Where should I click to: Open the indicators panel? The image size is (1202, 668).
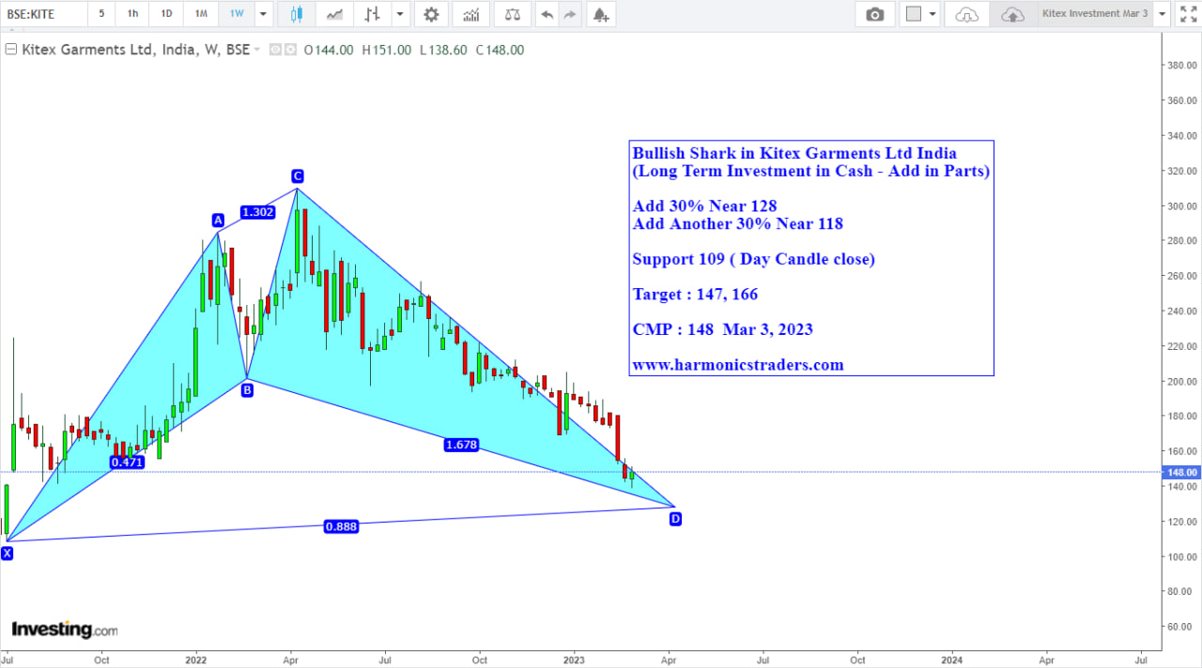pyautogui.click(x=470, y=14)
